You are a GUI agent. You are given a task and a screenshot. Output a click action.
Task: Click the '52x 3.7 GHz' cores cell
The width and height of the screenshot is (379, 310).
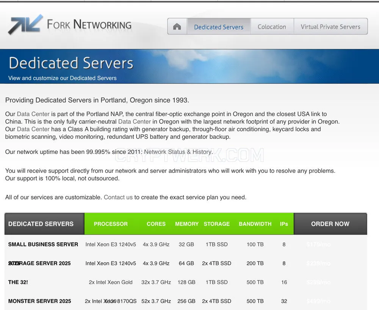[x=156, y=301]
